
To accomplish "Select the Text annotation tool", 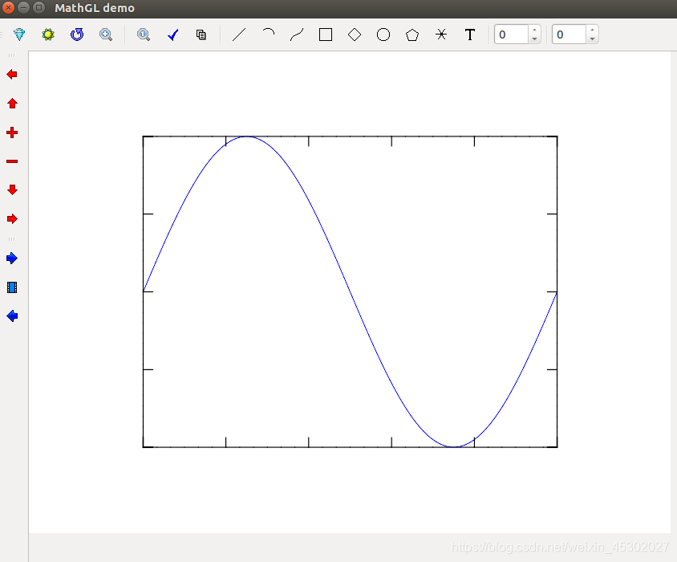I will (469, 35).
